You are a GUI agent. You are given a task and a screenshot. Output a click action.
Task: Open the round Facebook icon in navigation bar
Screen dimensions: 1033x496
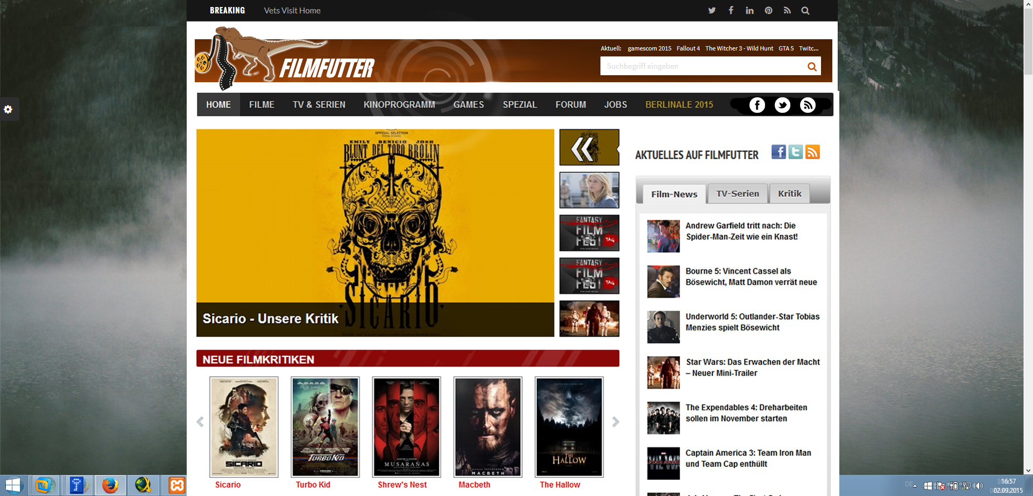[x=757, y=105]
